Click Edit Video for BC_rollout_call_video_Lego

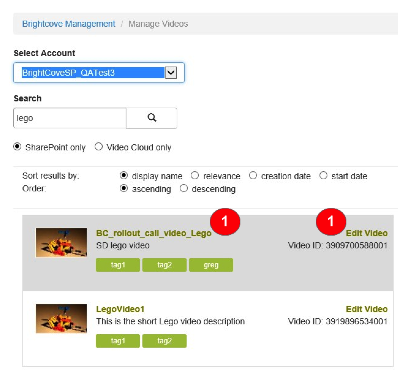[x=368, y=233]
